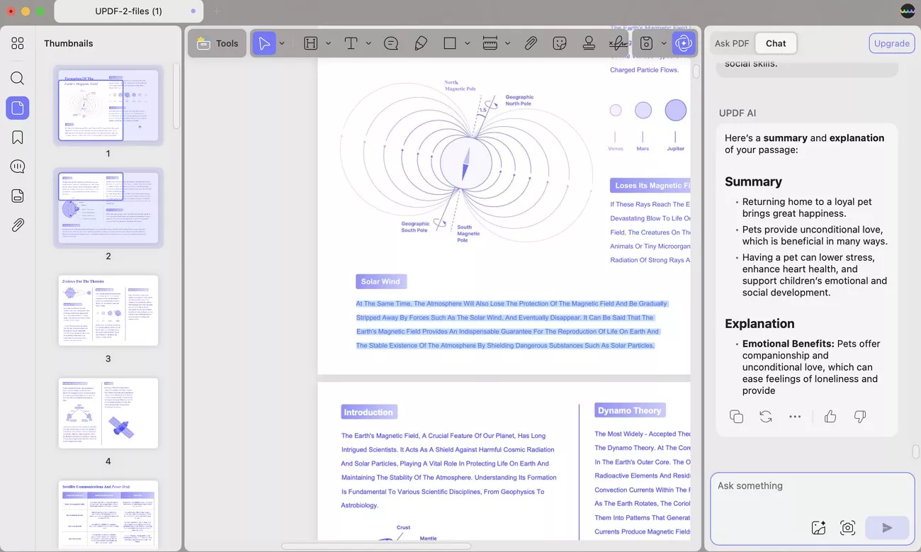Click the Upgrade button
This screenshot has width=921, height=552.
coord(891,43)
